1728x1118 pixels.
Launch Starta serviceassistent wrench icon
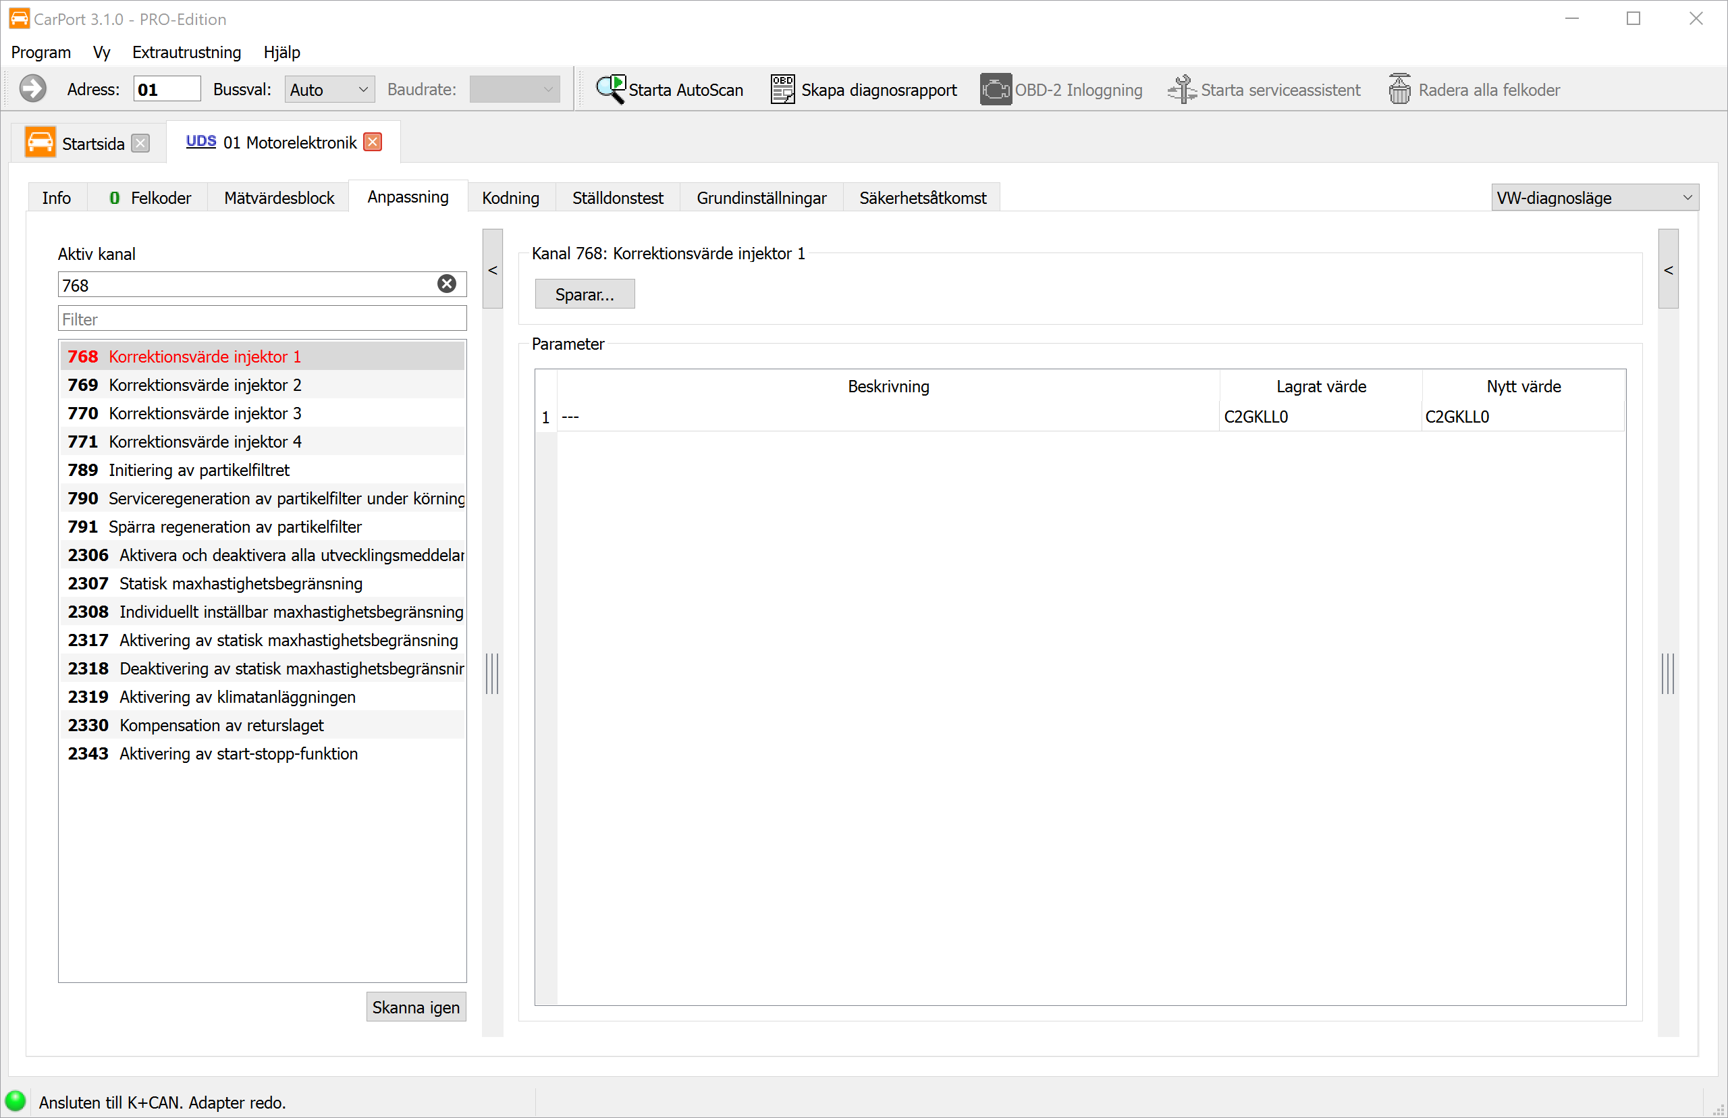coord(1181,89)
